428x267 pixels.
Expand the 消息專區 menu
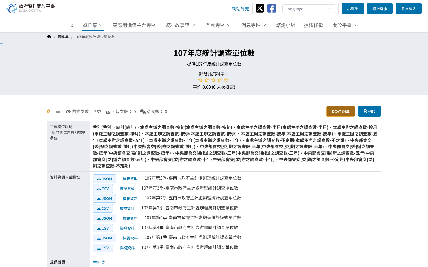coord(254,25)
